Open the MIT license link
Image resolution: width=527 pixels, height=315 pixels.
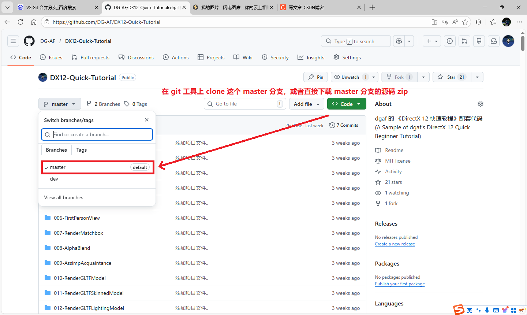(x=393, y=161)
